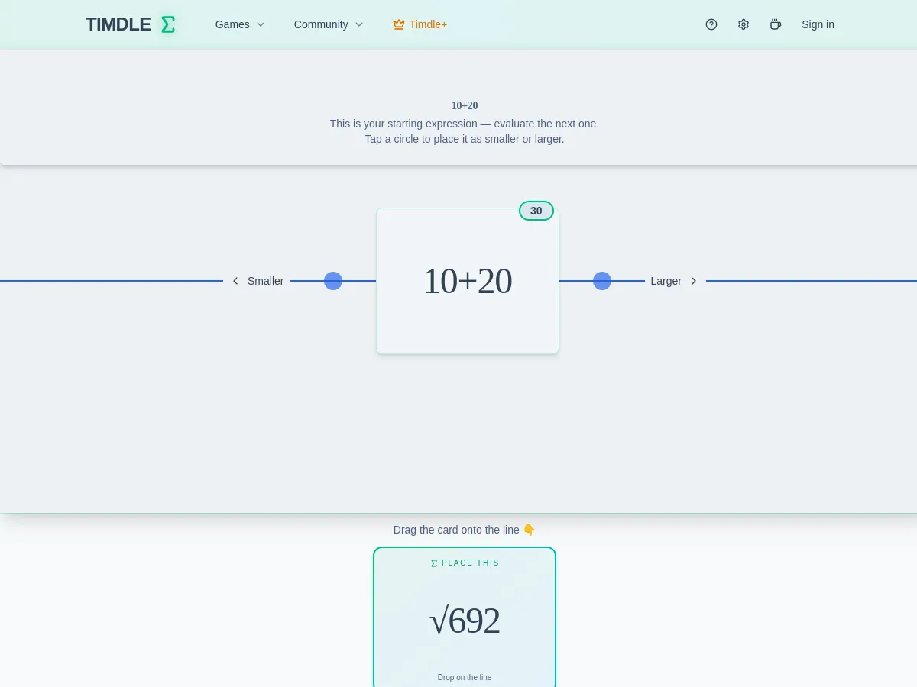Click the Smaller label on the line
917x687 pixels.
coord(266,281)
